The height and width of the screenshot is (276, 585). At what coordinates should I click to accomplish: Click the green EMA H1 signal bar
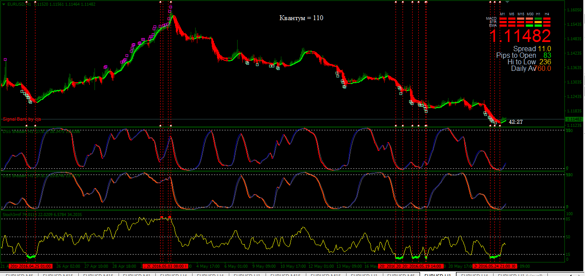[x=538, y=26]
